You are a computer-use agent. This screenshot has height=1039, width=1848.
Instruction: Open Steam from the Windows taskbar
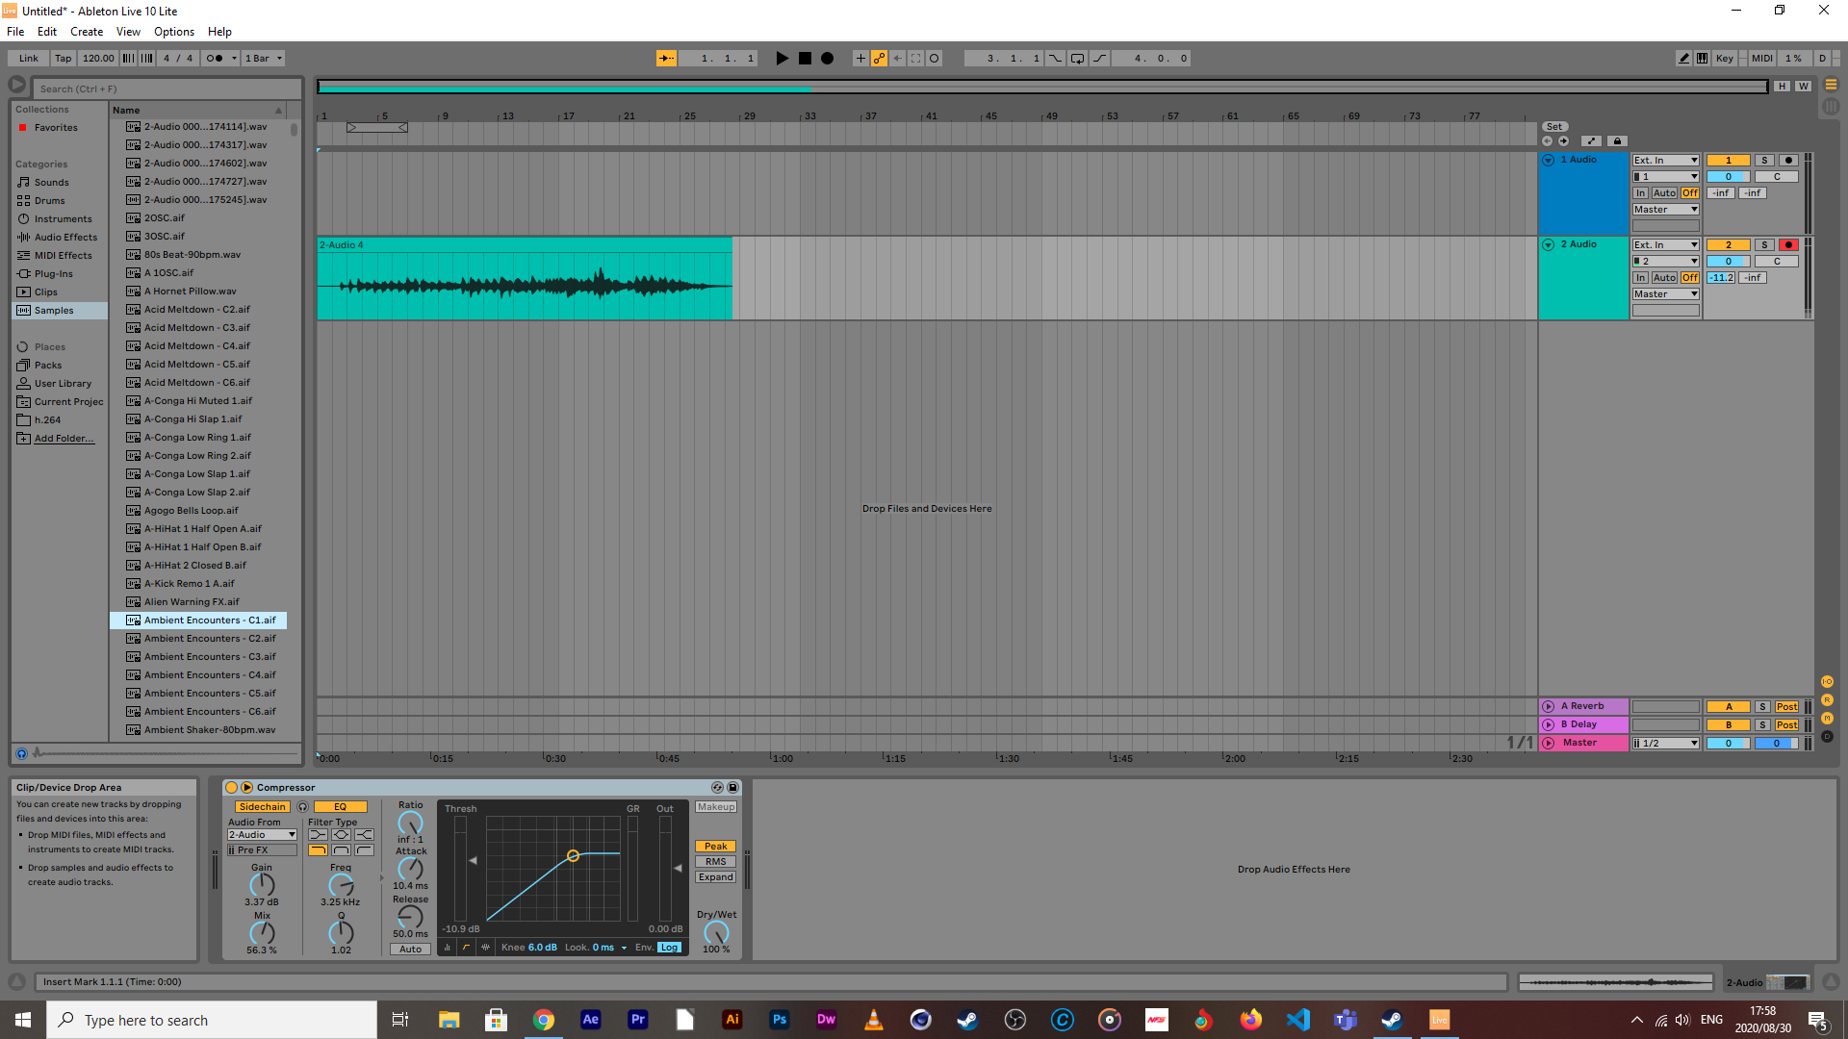(967, 1020)
